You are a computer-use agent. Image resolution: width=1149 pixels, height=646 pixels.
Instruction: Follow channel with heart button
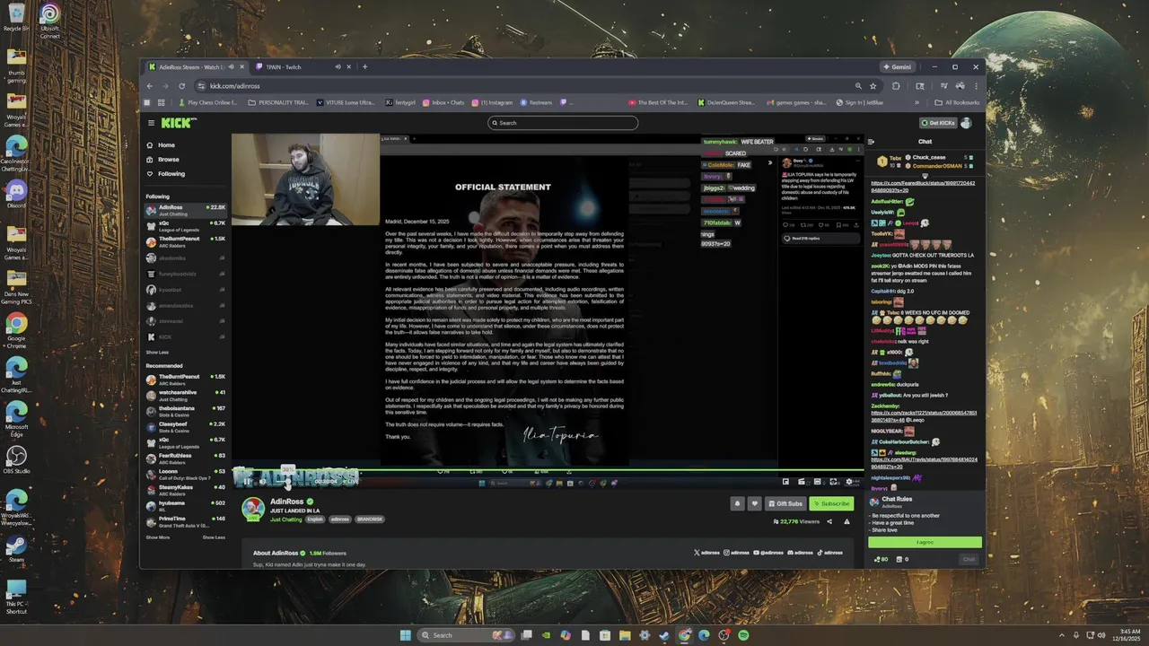coord(755,504)
